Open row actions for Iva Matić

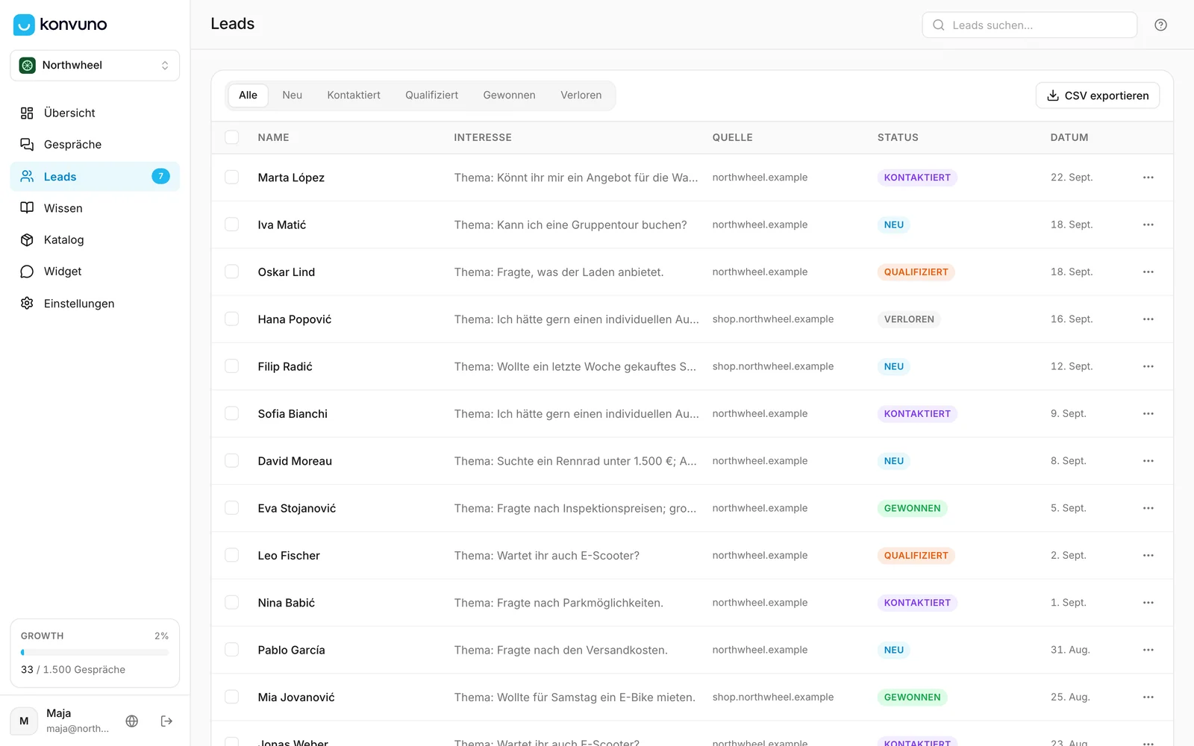click(x=1148, y=225)
